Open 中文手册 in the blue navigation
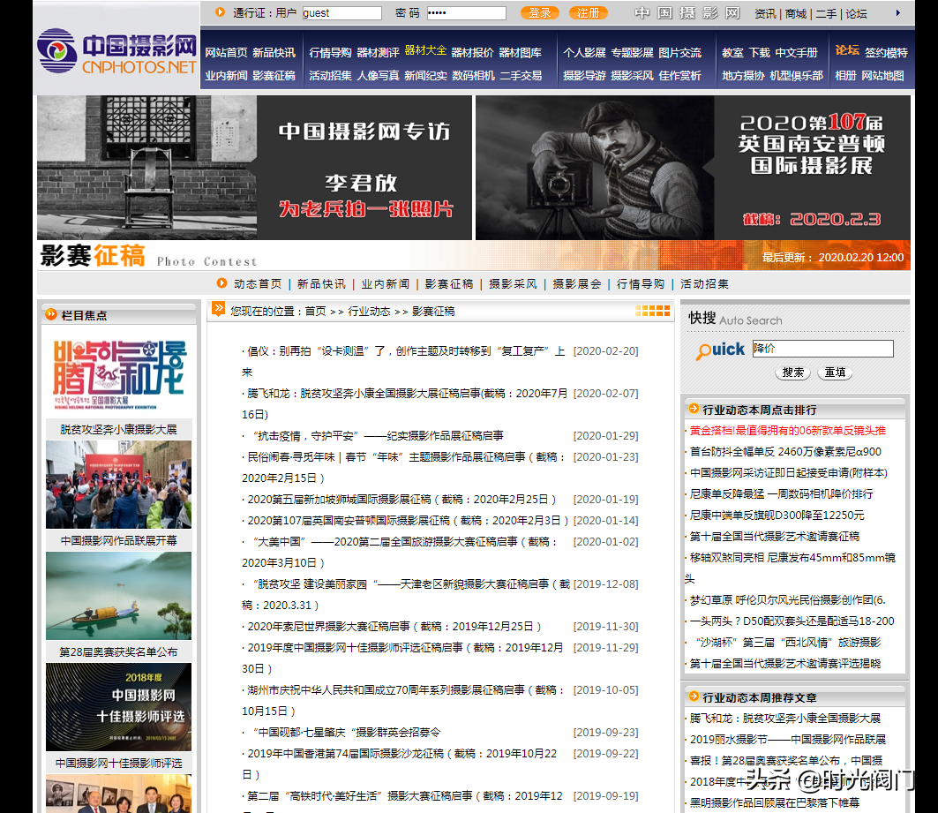 (x=796, y=53)
